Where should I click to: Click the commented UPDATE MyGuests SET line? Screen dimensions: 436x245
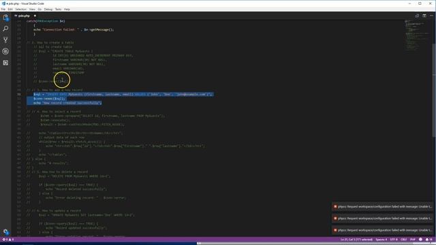pyautogui.click(x=81, y=215)
